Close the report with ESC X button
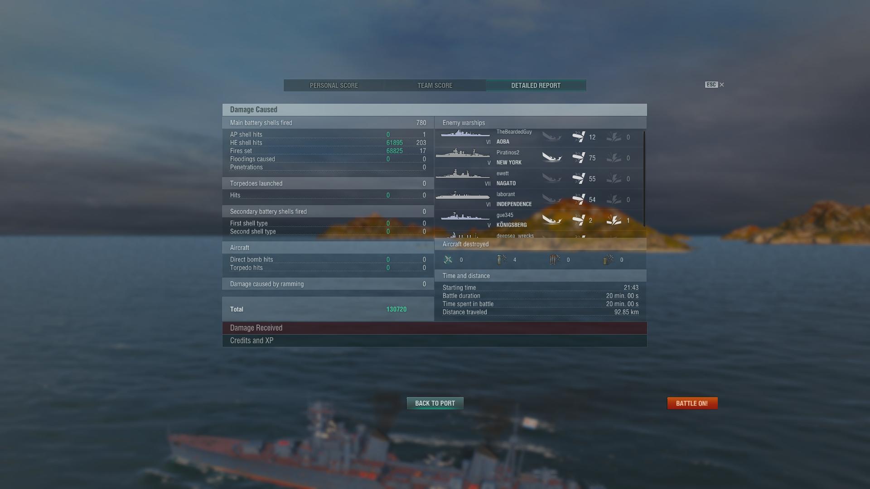 pos(715,85)
